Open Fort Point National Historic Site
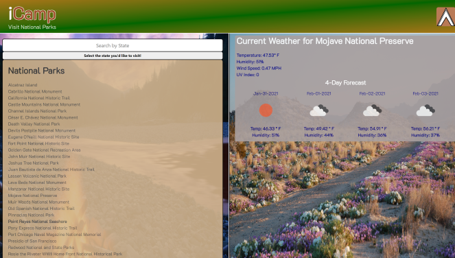The image size is (455, 258). 38,143
